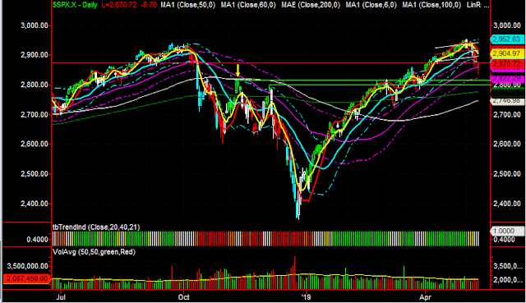
Task: Click 2,700.00 on the left price axis
Action: pos(34,114)
